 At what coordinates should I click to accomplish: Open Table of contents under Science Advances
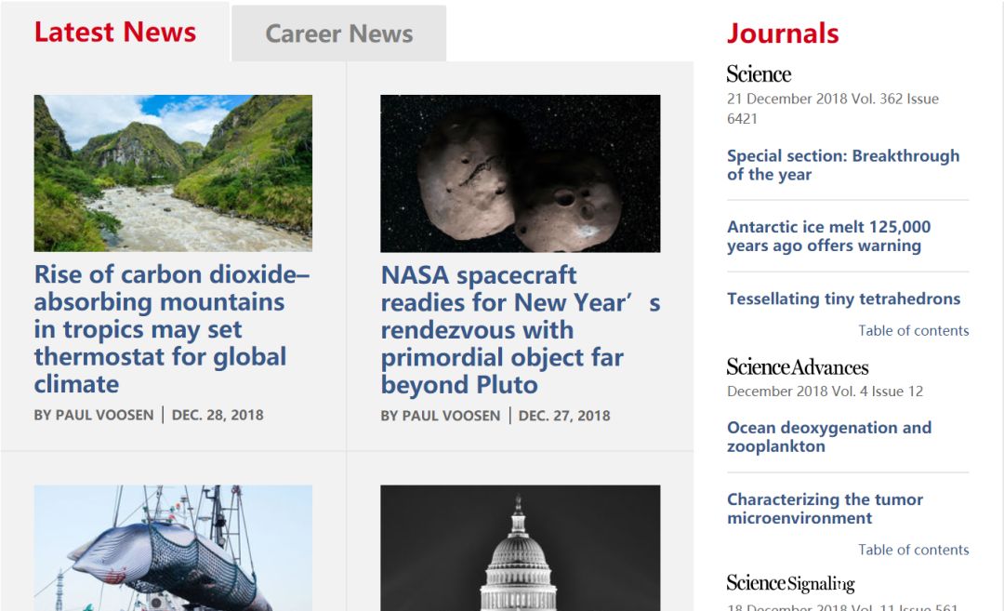(x=913, y=551)
